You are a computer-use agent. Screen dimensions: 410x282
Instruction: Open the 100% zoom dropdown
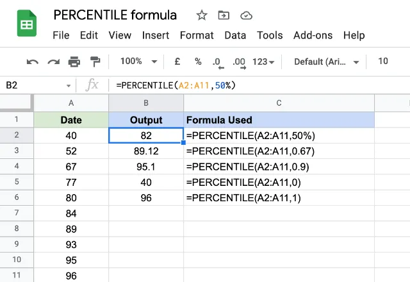[x=138, y=62]
